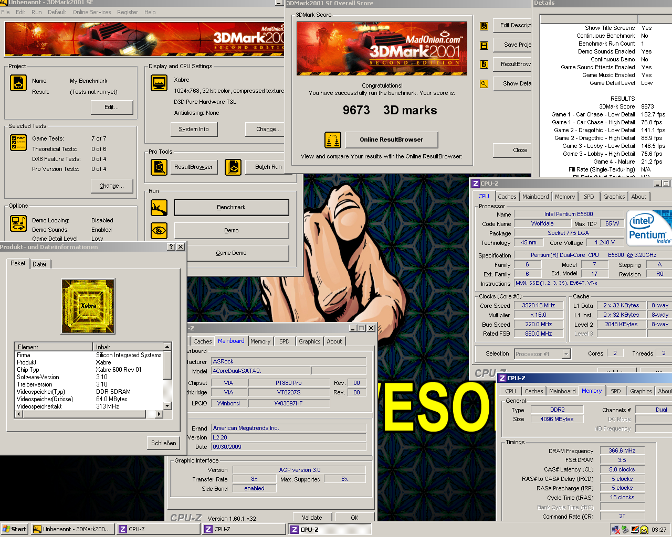The width and height of the screenshot is (672, 537).
Task: Click the System Info button
Action: coord(194,129)
